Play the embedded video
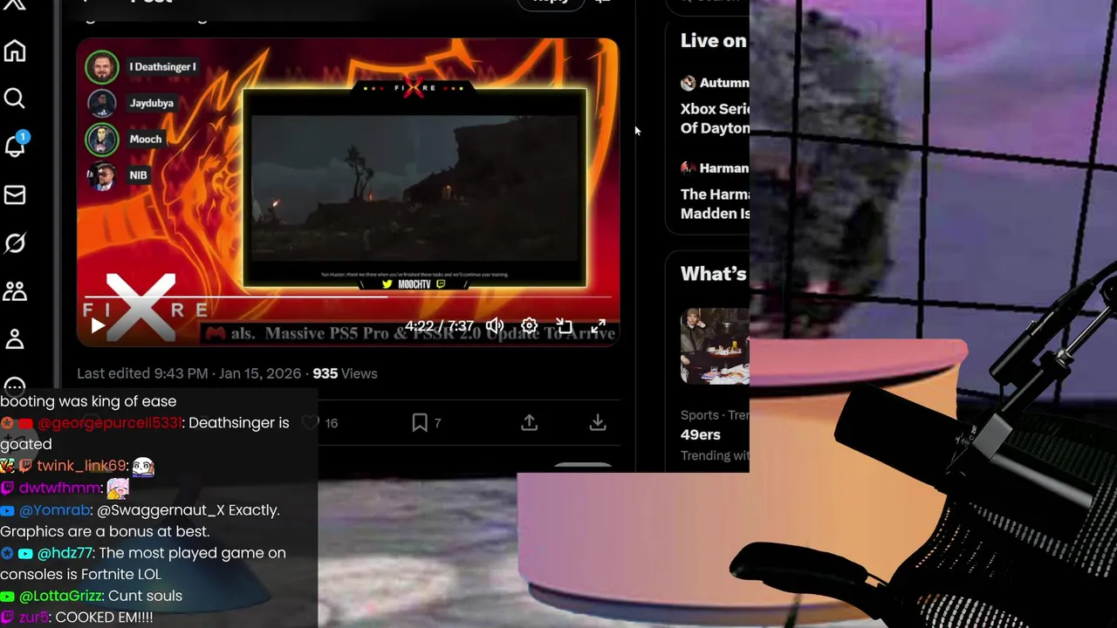Screen dimensions: 1117x628 pos(98,326)
